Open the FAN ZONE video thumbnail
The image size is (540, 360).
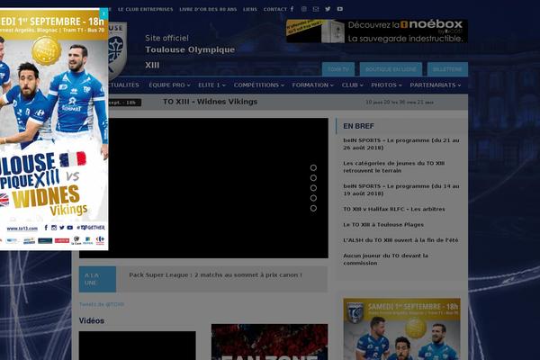269,342
